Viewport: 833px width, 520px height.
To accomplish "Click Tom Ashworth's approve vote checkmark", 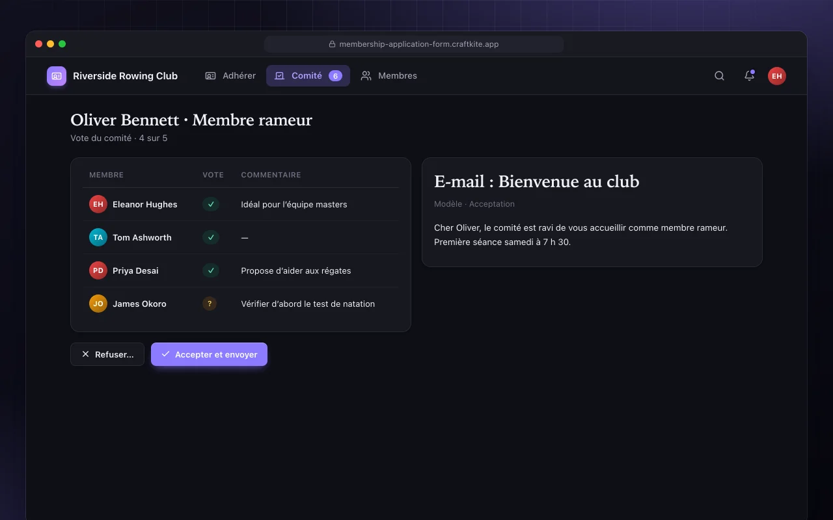I will (x=210, y=237).
